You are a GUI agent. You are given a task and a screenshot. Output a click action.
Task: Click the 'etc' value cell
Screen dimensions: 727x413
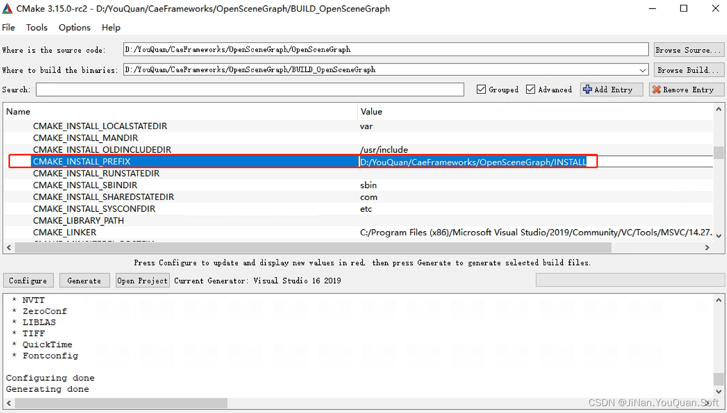tap(366, 209)
